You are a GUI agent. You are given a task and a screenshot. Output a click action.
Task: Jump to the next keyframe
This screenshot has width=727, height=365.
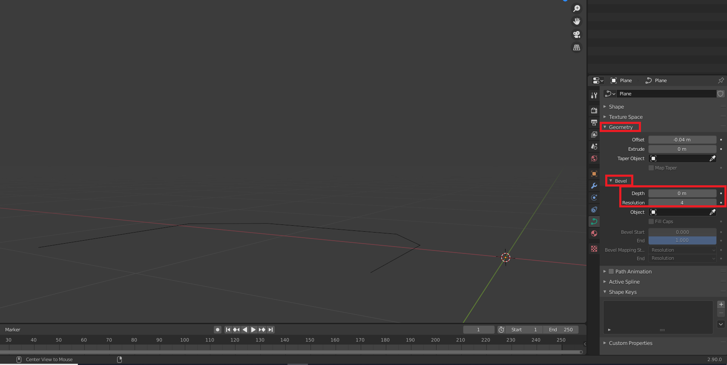click(x=262, y=330)
